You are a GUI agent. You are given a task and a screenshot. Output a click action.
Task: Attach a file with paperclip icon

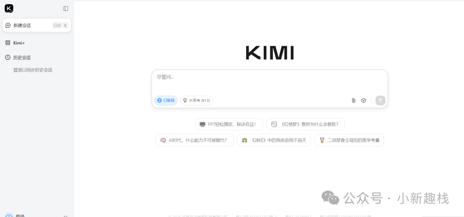point(353,100)
